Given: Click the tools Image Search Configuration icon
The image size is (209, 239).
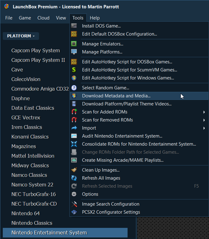Looking at the screenshot, I should pyautogui.click(x=74, y=204).
